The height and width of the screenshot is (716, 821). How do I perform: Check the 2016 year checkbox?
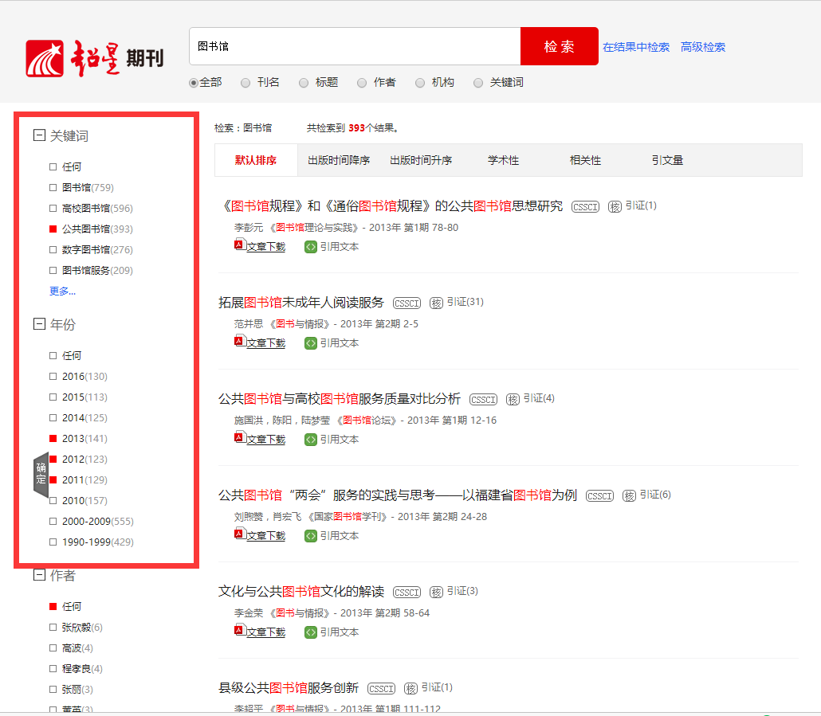(x=53, y=377)
